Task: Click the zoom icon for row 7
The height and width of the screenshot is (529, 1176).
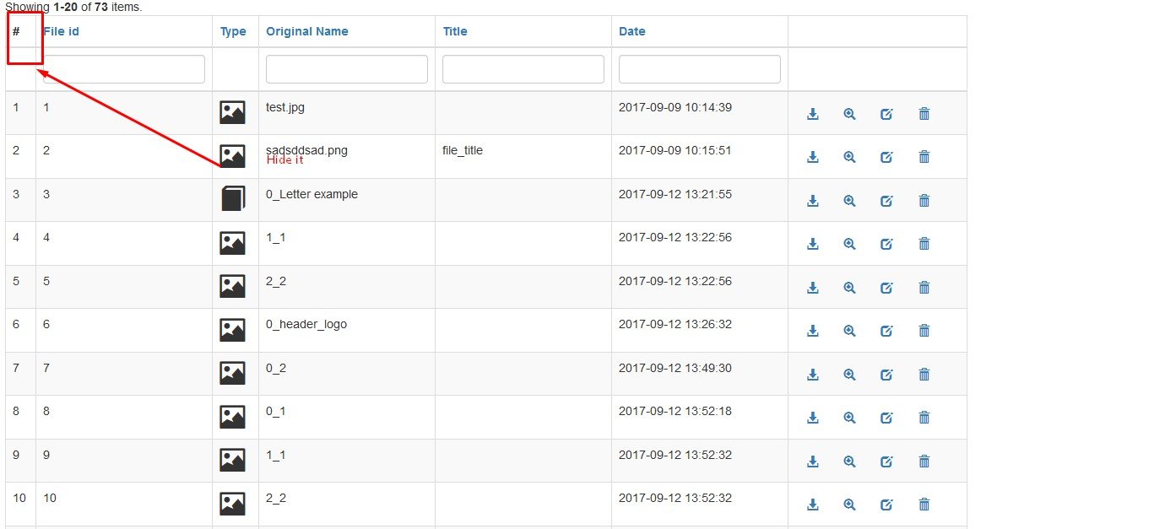Action: point(849,375)
